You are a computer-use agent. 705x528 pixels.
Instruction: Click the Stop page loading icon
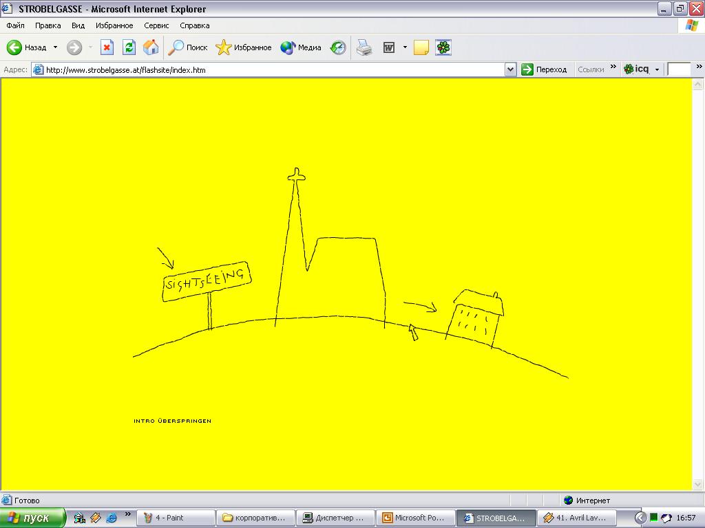coord(107,47)
